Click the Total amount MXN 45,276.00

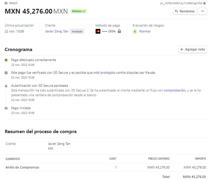pyautogui.click(x=194, y=177)
